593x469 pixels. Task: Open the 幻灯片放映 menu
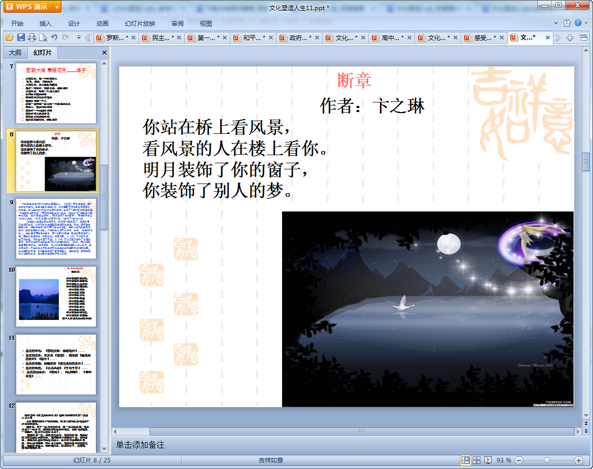coord(140,23)
